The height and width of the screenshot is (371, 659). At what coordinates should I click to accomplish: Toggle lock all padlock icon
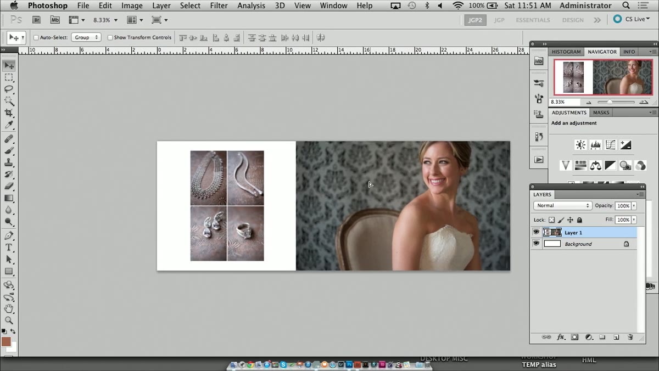pyautogui.click(x=579, y=220)
